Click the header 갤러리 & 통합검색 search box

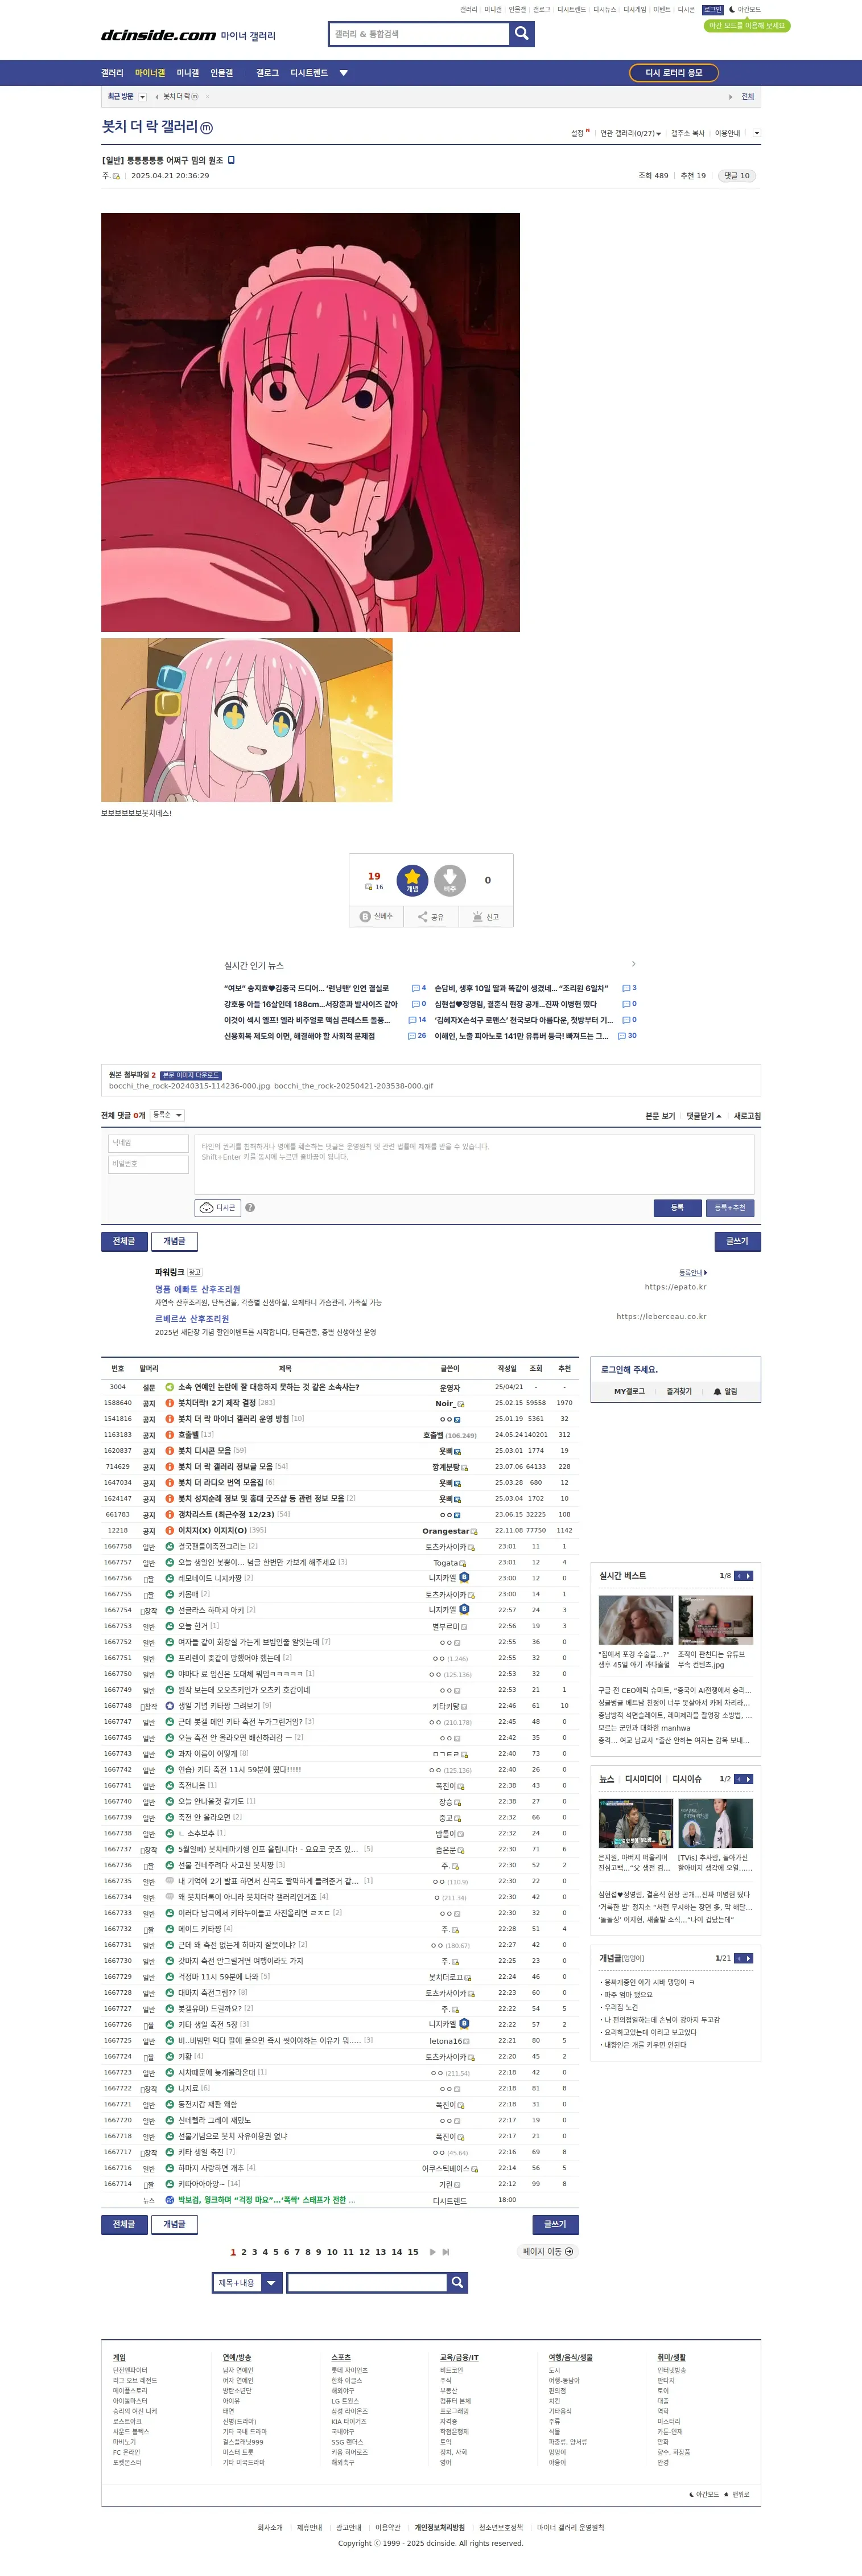(419, 34)
